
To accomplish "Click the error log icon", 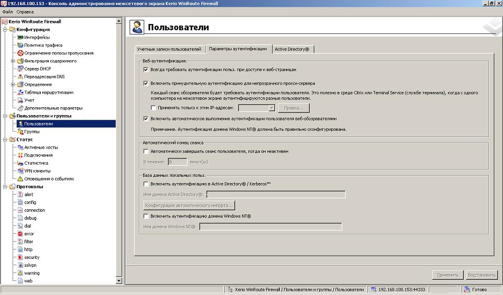I will [x=20, y=234].
